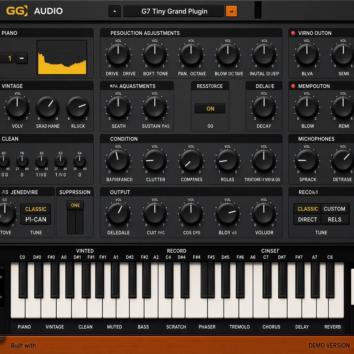Click the yellow waveform display
This screenshot has width=354, height=354.
(x=62, y=58)
